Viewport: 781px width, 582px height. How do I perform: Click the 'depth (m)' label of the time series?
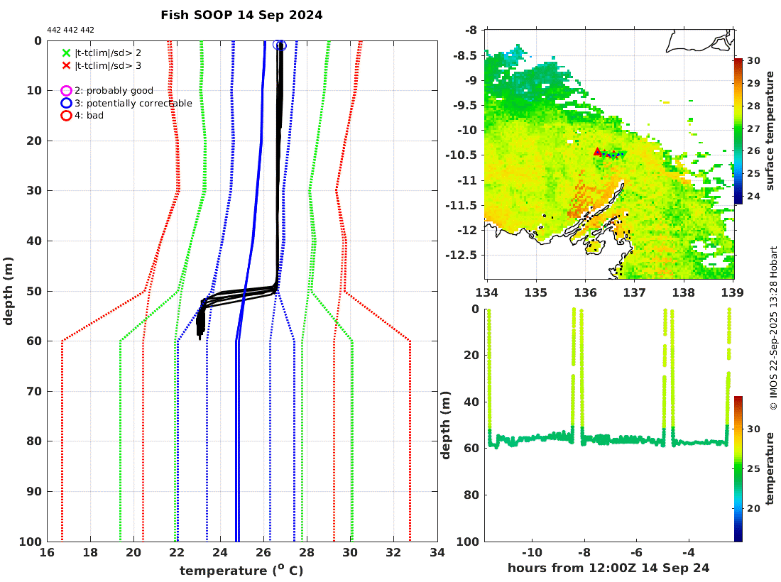click(445, 425)
